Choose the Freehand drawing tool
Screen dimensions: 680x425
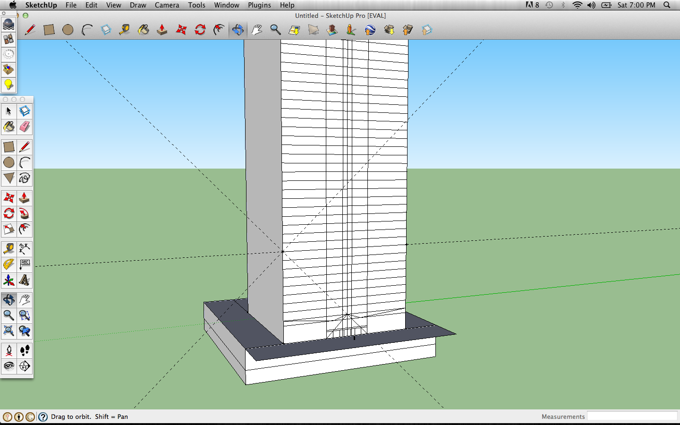pos(25,178)
